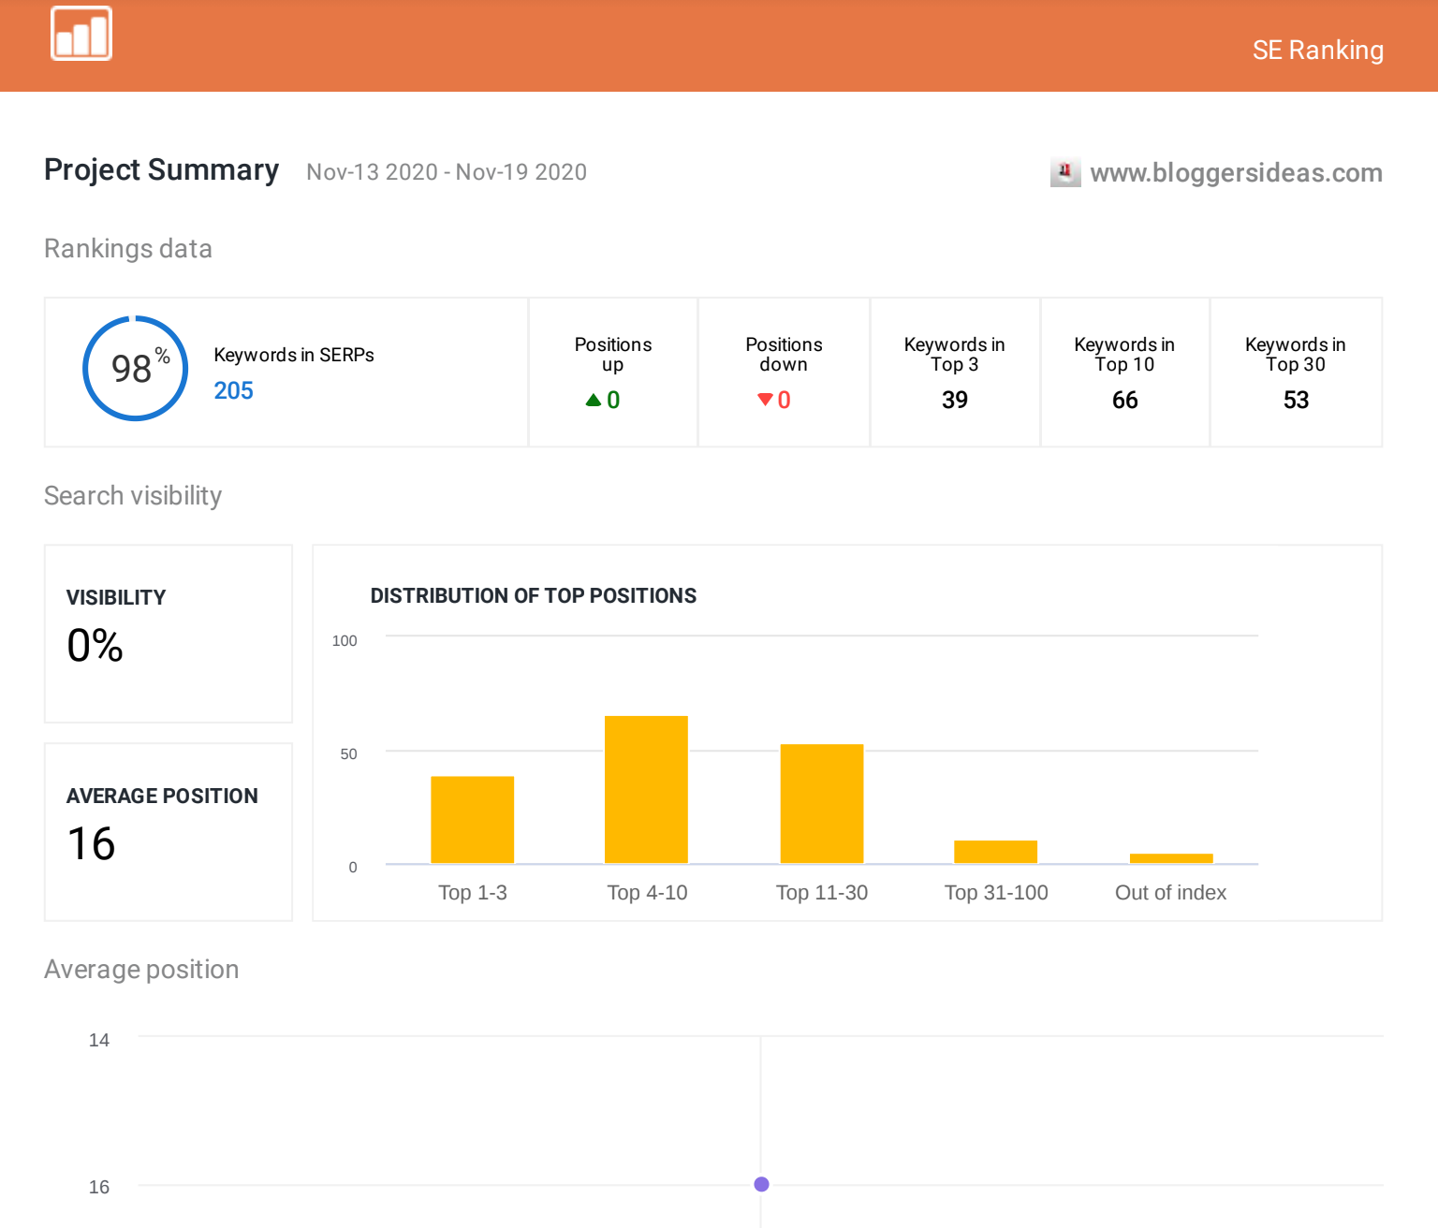Screen dimensions: 1438x1228
Task: Select the Top 1-3 bar
Action: point(472,819)
